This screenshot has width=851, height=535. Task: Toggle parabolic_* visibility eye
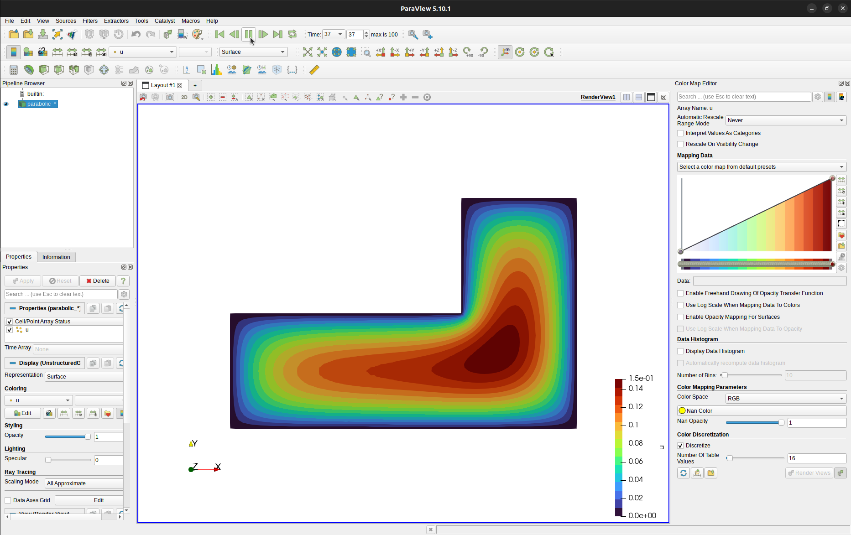[6, 104]
